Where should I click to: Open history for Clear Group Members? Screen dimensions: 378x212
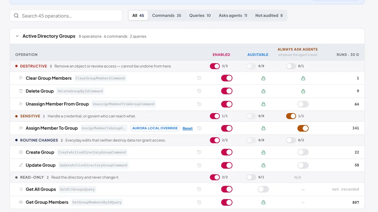[199, 78]
